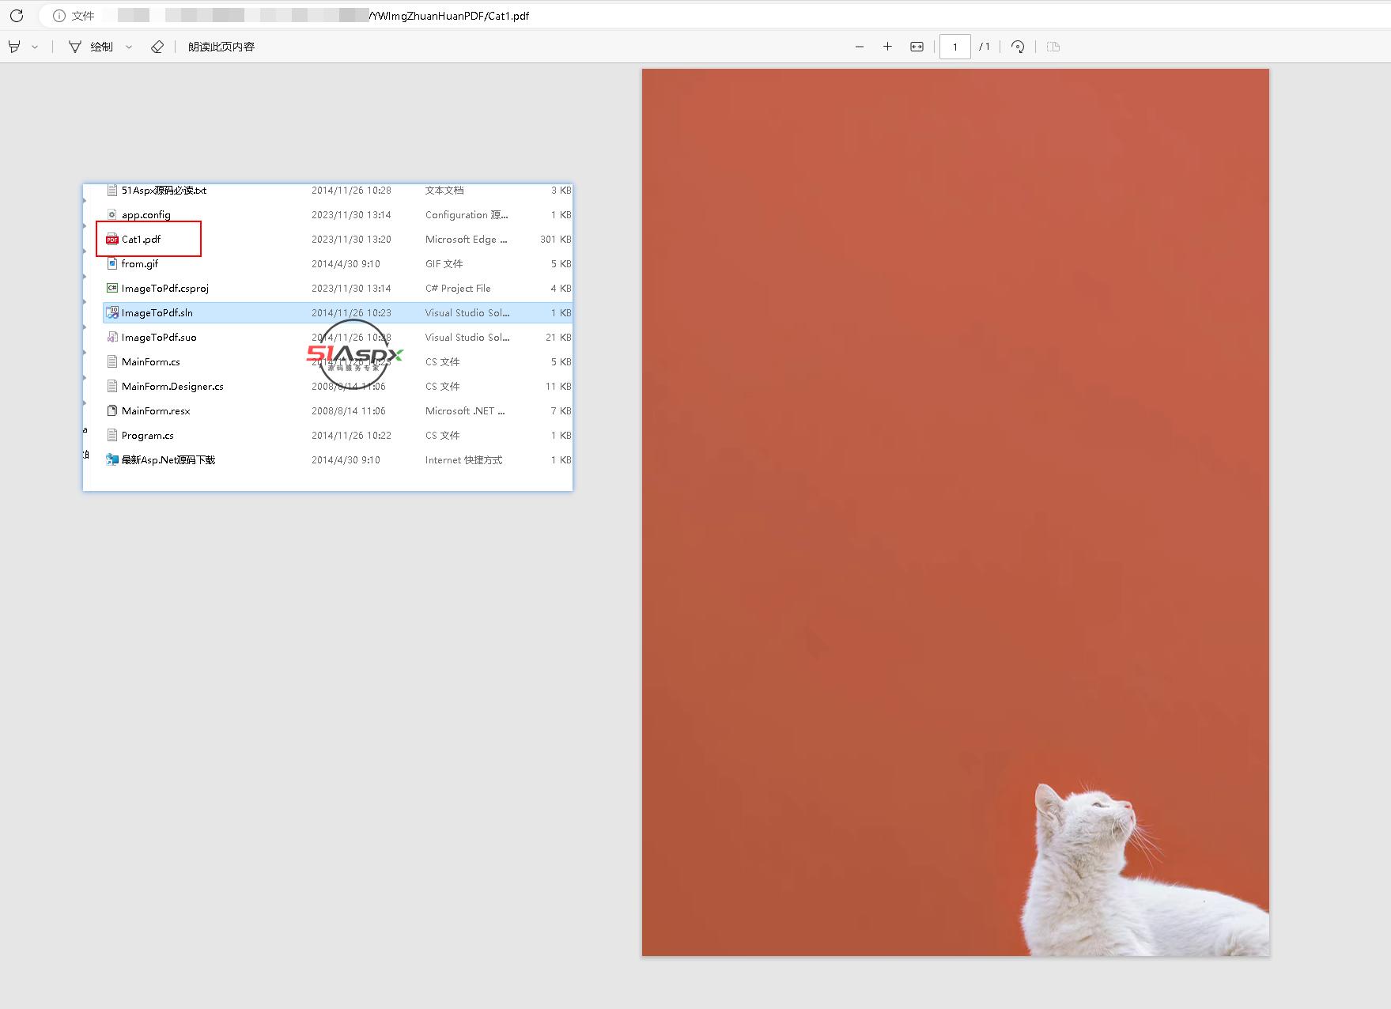1391x1009 pixels.
Task: Rotate the PDF page
Action: (x=1018, y=47)
